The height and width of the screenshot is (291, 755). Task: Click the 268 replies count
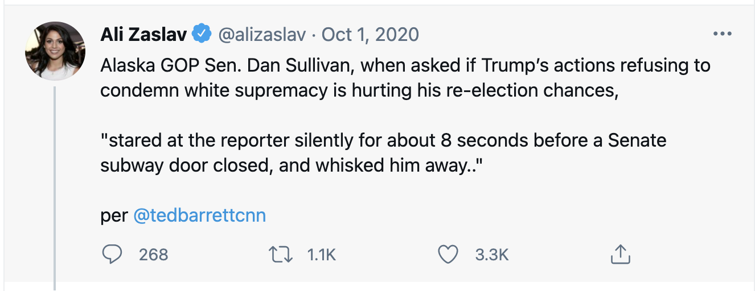click(x=154, y=255)
